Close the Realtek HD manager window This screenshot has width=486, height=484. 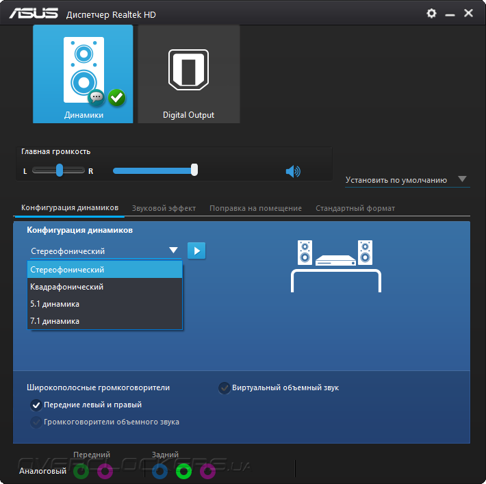click(468, 13)
